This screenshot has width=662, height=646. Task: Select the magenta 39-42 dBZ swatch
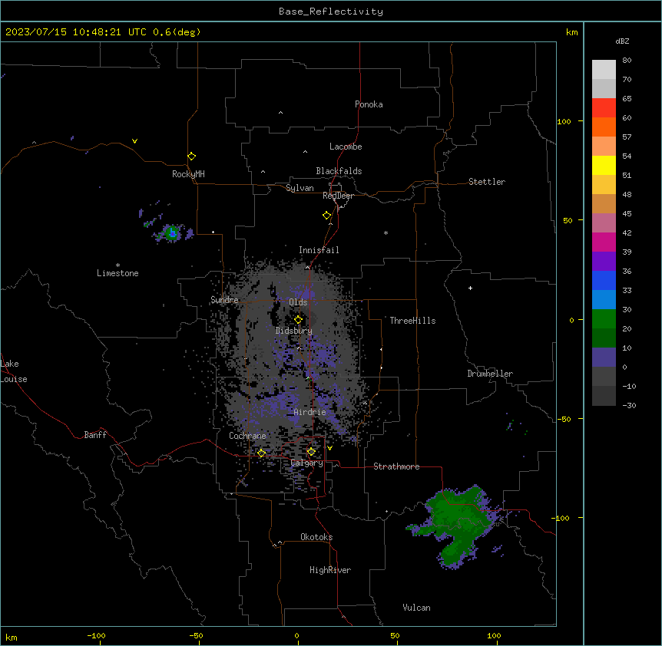604,242
